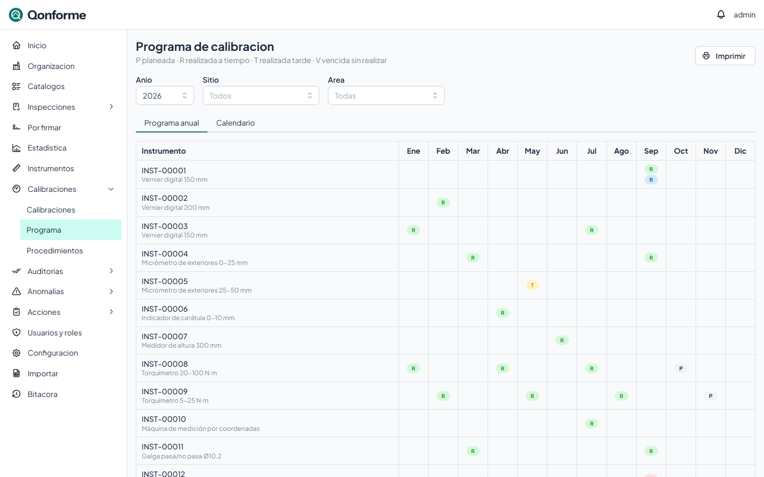Click the Inspecciones clipboard icon
The image size is (764, 477).
coord(16,107)
